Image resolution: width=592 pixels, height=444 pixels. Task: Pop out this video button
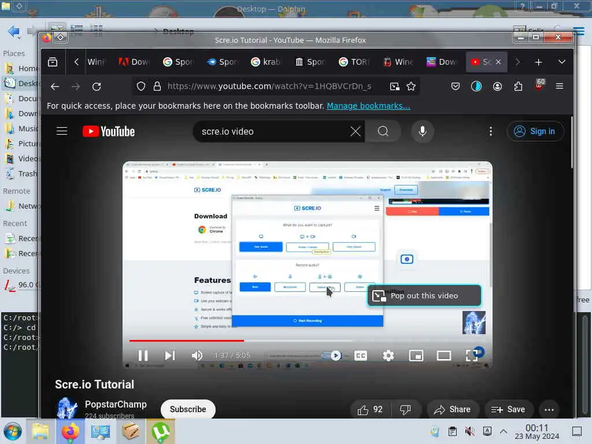(424, 295)
